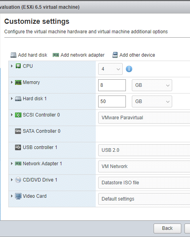The image size is (190, 237).
Task: Click the Add other device icon
Action: tap(115, 55)
